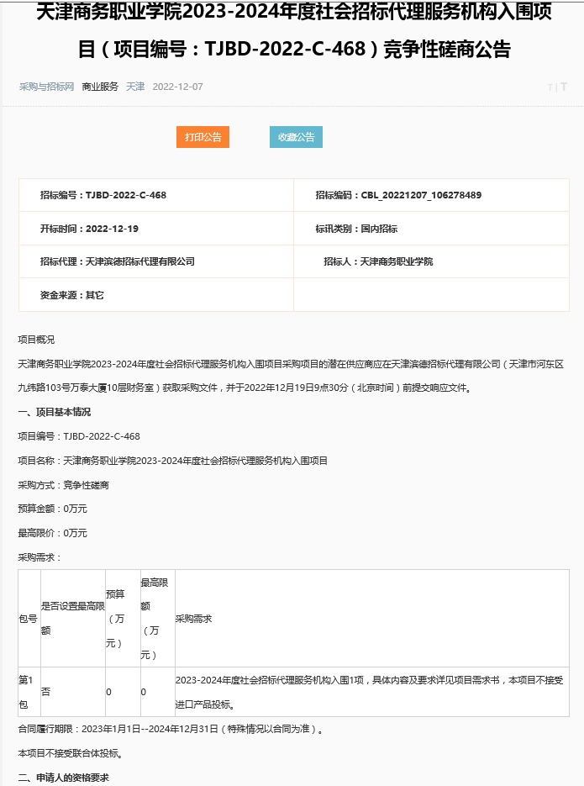Click the small T font size icon
The image size is (584, 786).
[x=550, y=87]
